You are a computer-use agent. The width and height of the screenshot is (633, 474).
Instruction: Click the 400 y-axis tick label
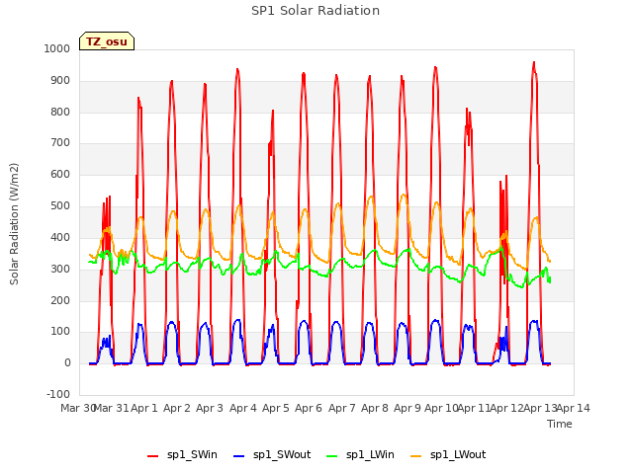(60, 237)
